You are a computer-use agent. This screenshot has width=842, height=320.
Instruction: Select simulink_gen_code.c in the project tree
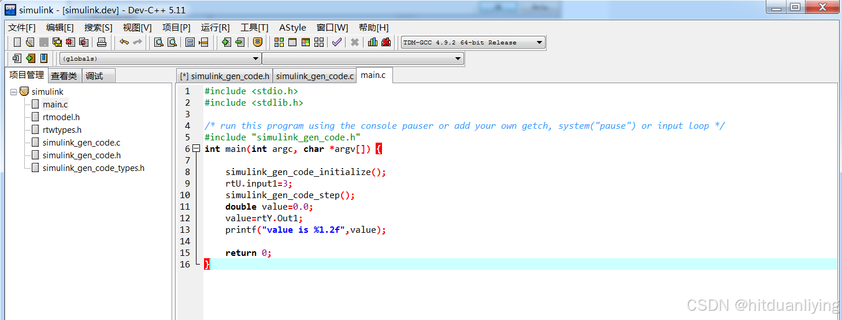[81, 142]
